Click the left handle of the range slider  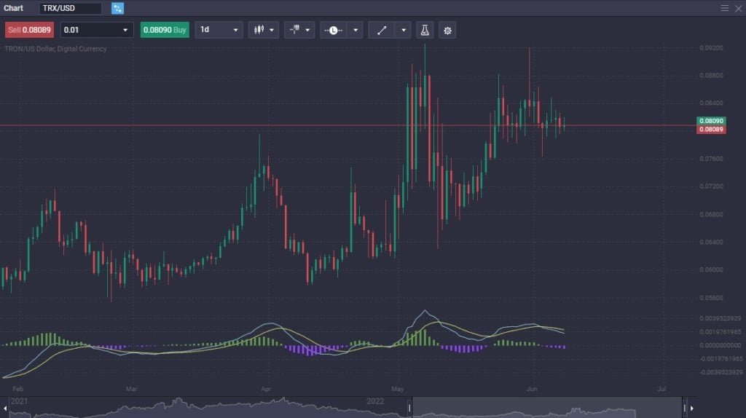coord(410,407)
